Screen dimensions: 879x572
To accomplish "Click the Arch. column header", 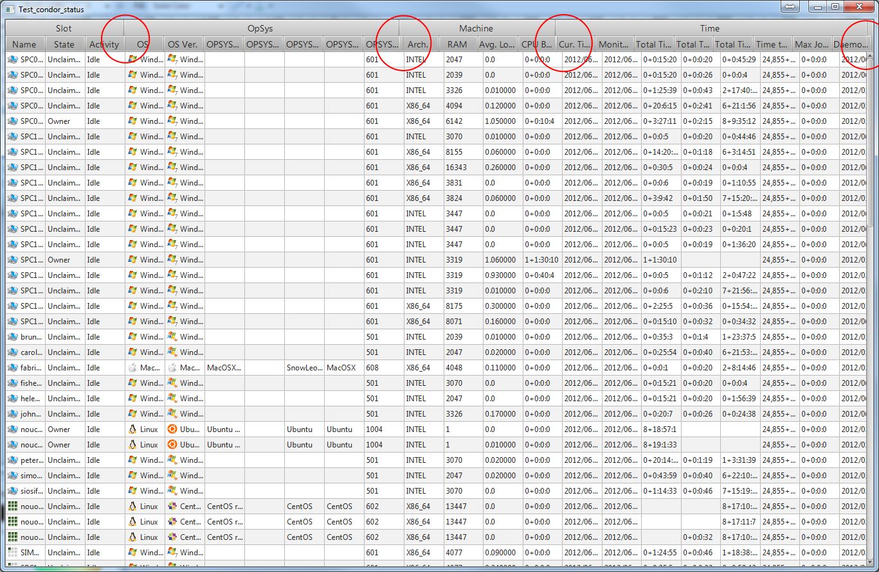I will pos(418,44).
